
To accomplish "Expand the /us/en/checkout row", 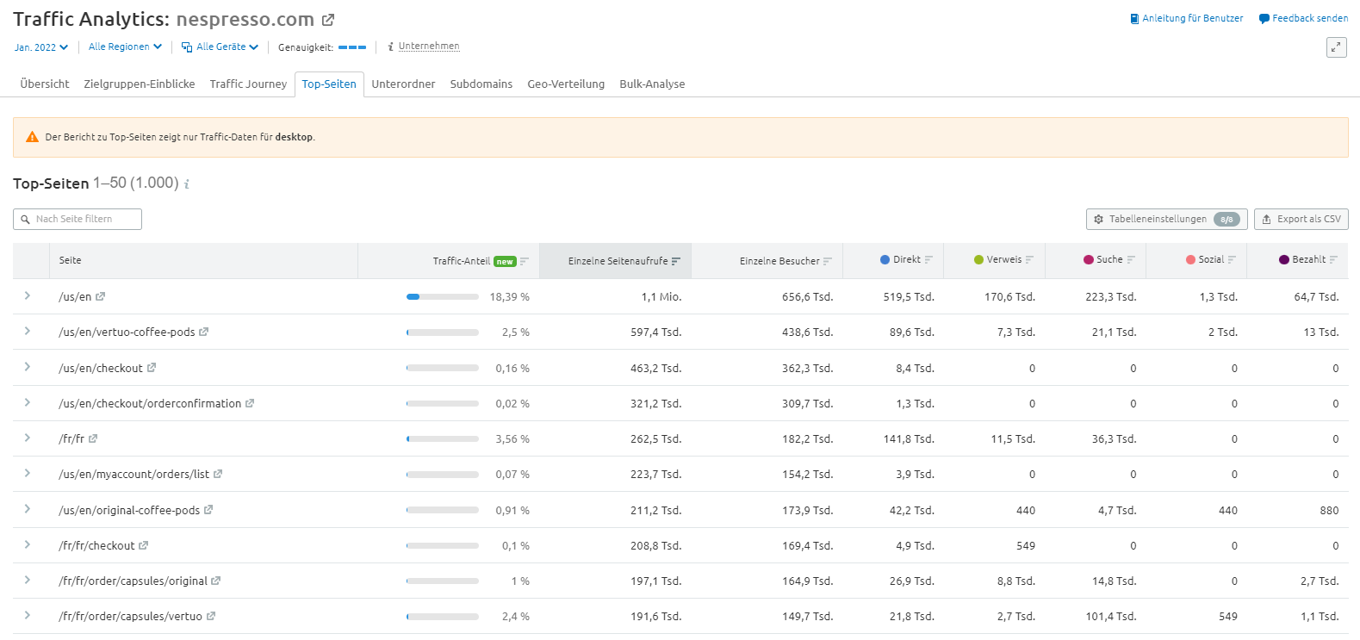I will (x=28, y=367).
